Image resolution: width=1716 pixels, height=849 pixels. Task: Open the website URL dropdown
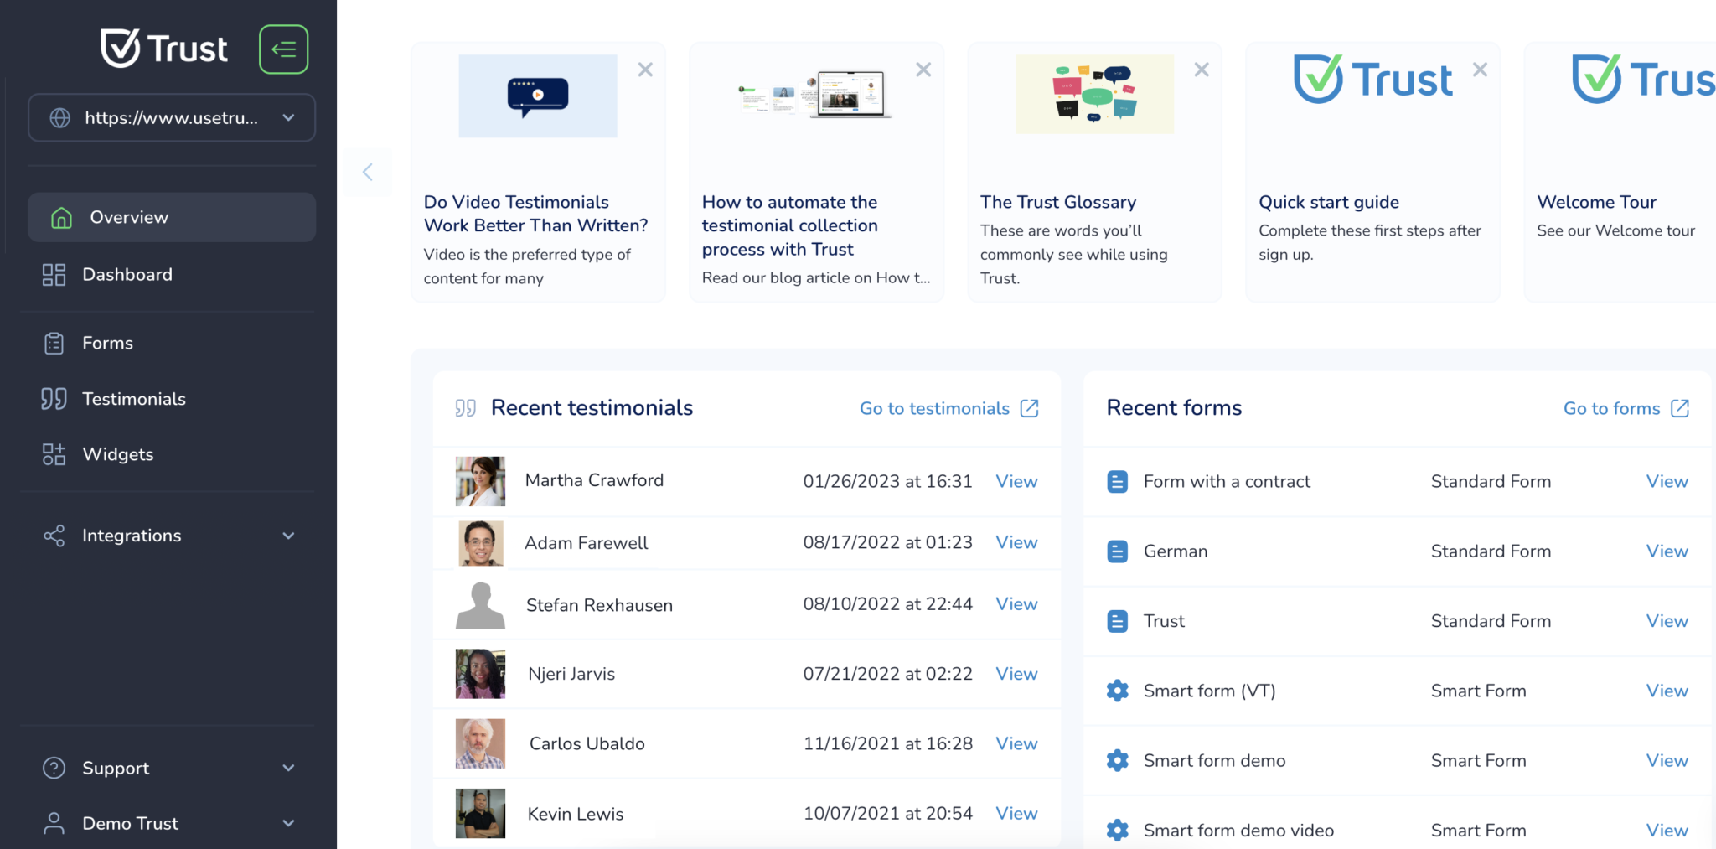pyautogui.click(x=172, y=118)
